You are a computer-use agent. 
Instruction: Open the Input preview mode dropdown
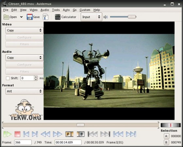click(91, 17)
